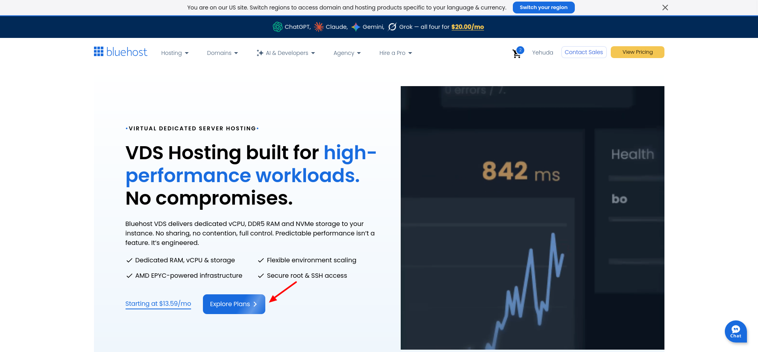Click the cart badge showing 2
Screen dimensions: 758x352
point(520,50)
